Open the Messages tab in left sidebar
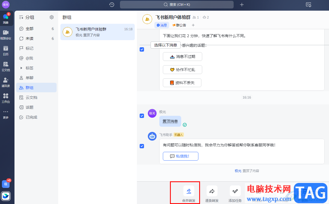Screen dimensions: 329x204 tap(6, 18)
